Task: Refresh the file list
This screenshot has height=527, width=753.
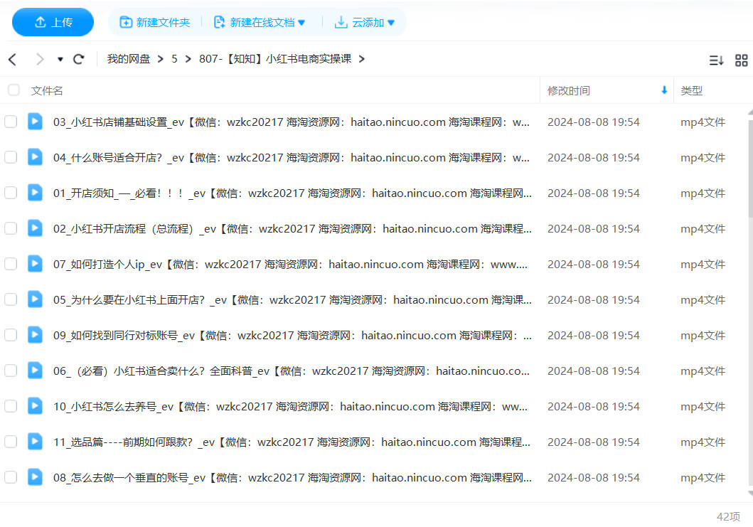Action: click(79, 59)
